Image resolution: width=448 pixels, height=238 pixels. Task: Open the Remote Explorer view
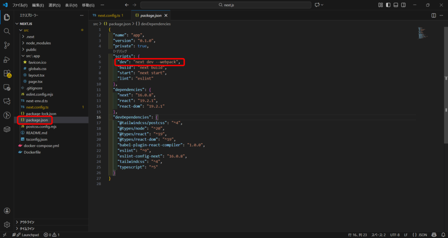(x=7, y=87)
